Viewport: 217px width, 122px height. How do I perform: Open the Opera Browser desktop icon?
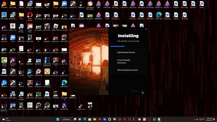point(30,16)
